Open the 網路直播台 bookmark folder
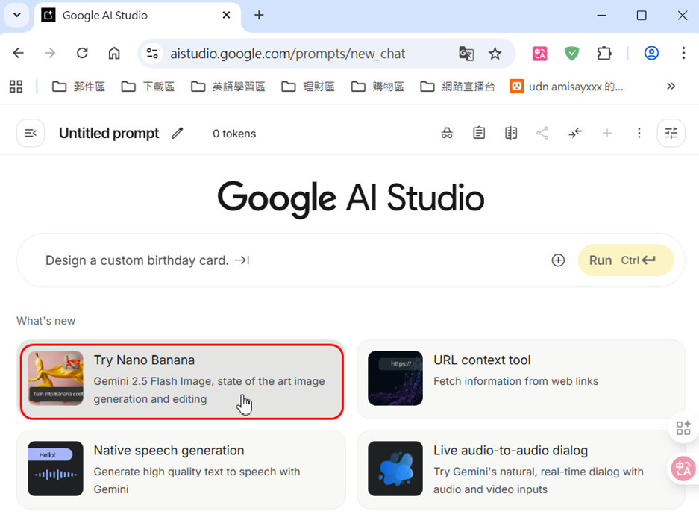Image resolution: width=699 pixels, height=523 pixels. (x=457, y=87)
